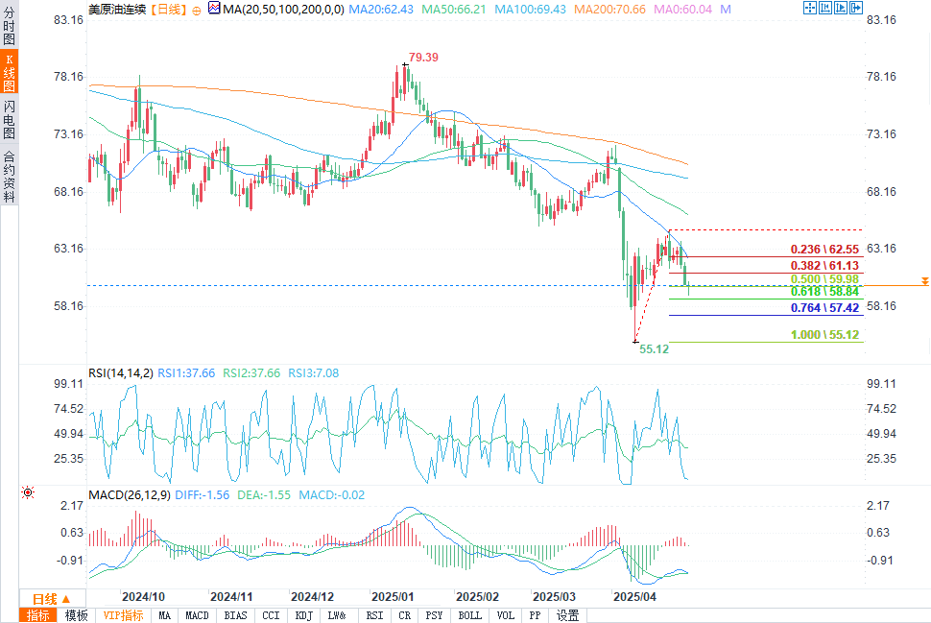The image size is (931, 623).
Task: Click the 0.236 \ 62.55 Fibonacci level
Action: pyautogui.click(x=824, y=250)
